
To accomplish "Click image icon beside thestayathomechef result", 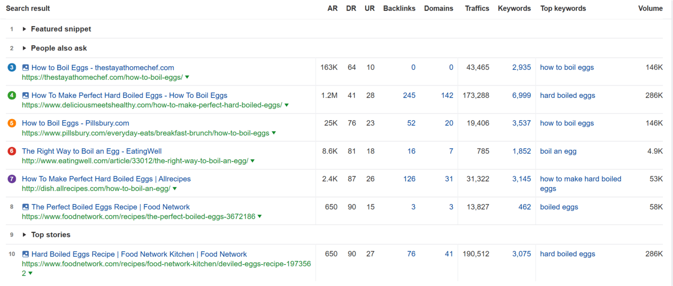I will [25, 68].
